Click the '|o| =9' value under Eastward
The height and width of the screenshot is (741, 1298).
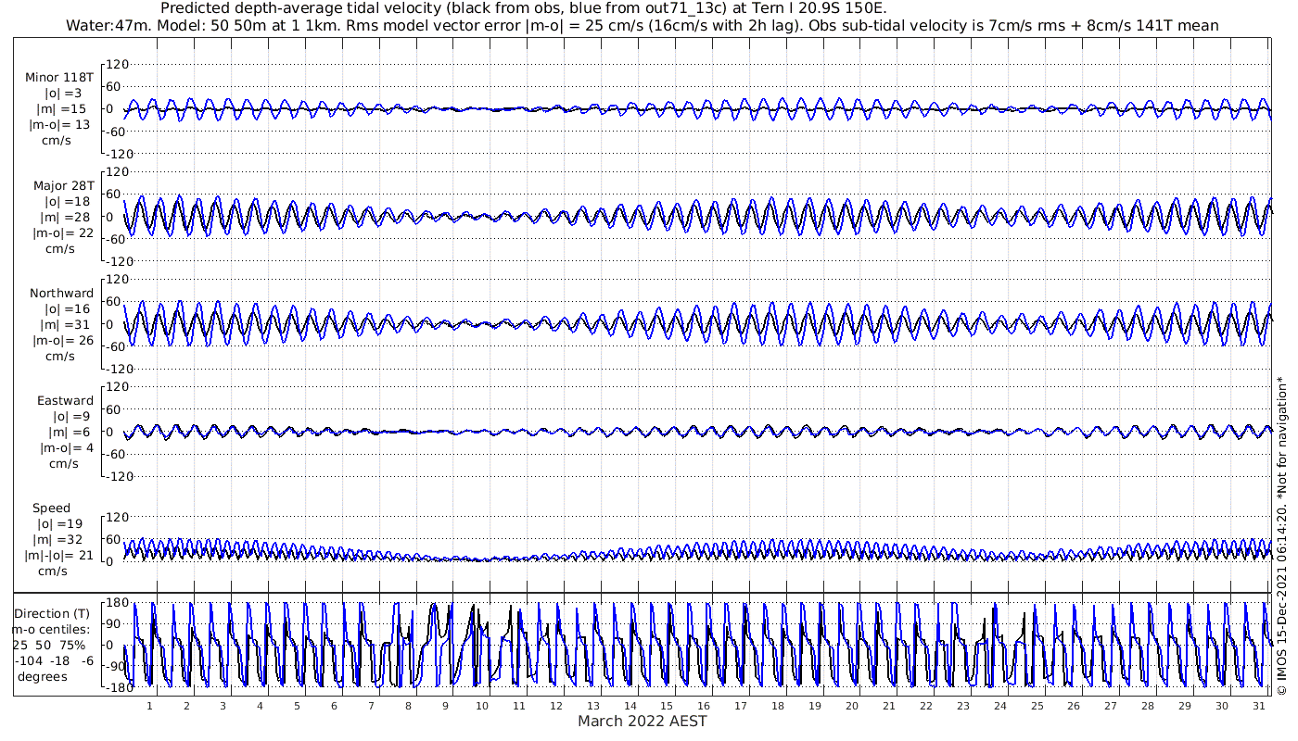(x=71, y=416)
